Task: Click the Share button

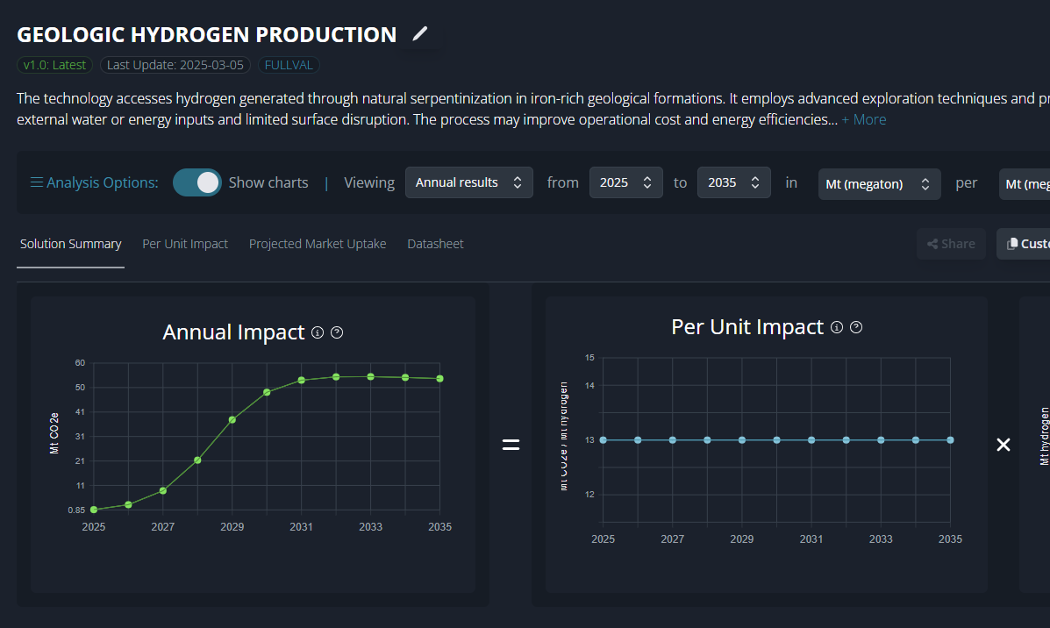Action: pyautogui.click(x=951, y=244)
